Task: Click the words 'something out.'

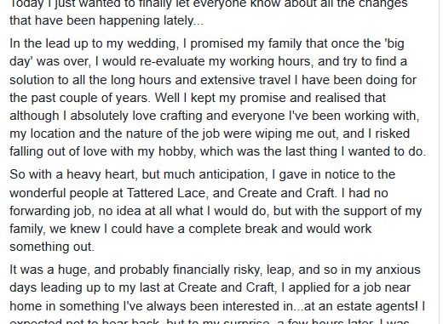Action: [x=52, y=247]
